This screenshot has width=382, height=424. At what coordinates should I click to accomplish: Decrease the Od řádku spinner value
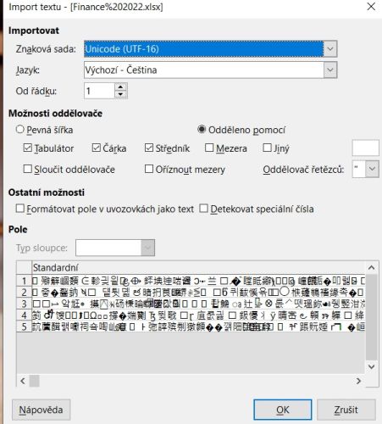(x=121, y=94)
